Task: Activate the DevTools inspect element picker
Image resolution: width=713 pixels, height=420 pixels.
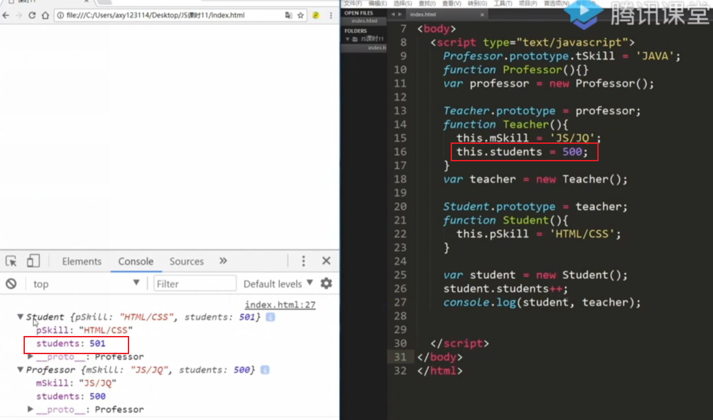Action: click(11, 261)
